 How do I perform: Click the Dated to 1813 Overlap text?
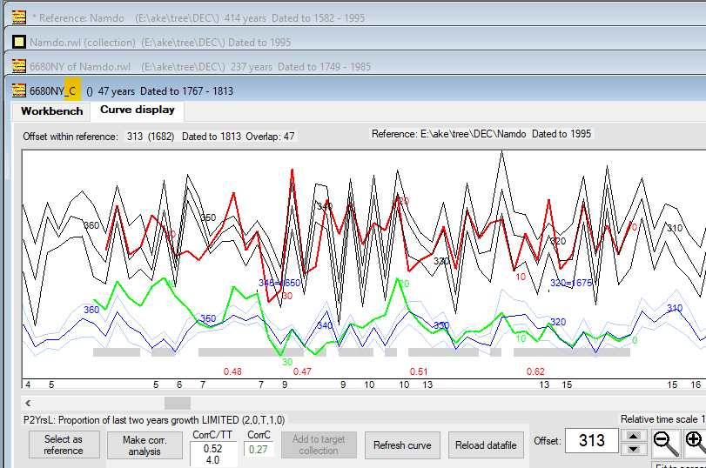pos(239,137)
